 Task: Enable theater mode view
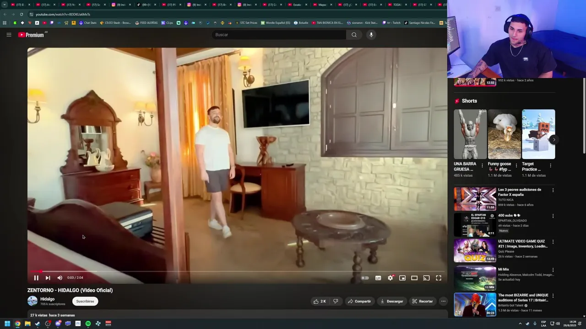[414, 278]
